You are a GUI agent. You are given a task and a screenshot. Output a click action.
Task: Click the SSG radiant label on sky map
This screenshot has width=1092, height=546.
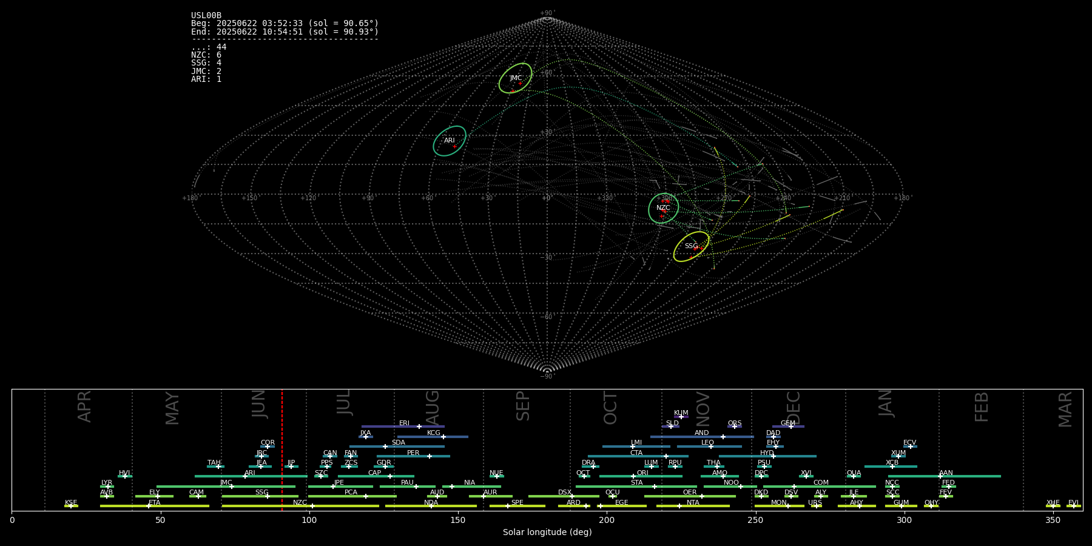[x=691, y=246]
